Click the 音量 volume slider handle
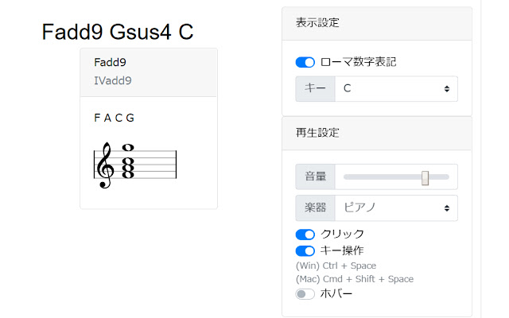Viewport: 509px width, 318px height. tap(425, 177)
